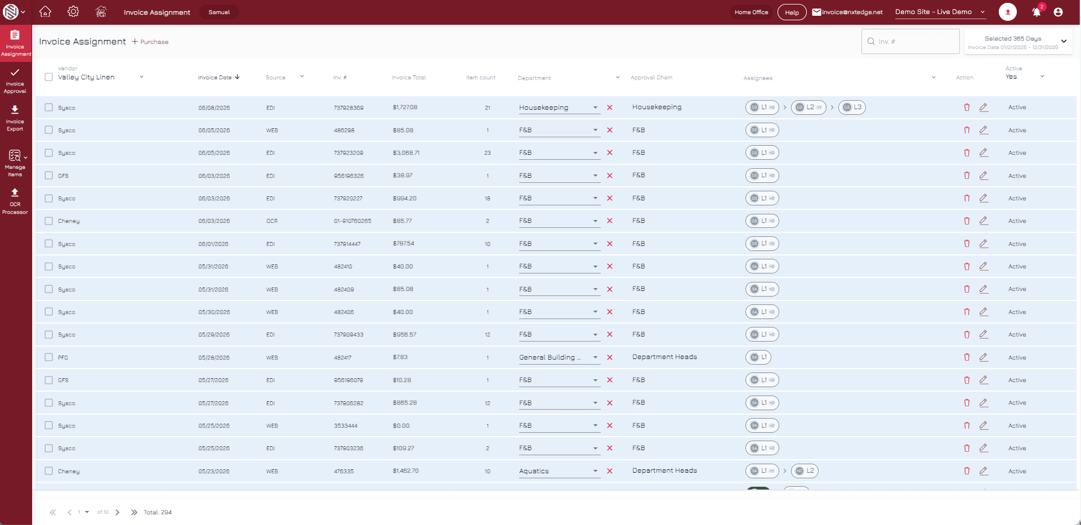Image resolution: width=1081 pixels, height=525 pixels.
Task: Expand the Assignees filter dropdown
Action: coord(933,77)
